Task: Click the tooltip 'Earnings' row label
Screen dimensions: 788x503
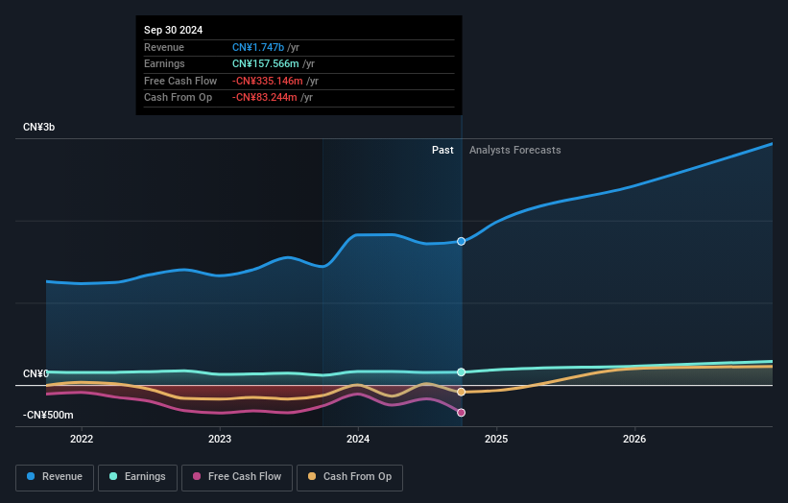Action: pyautogui.click(x=164, y=63)
